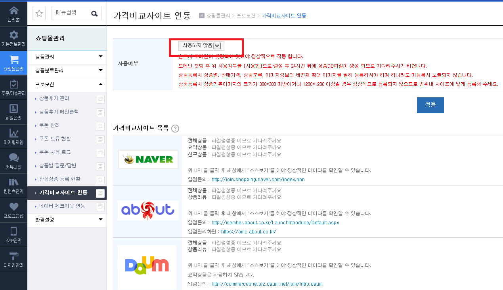The width and height of the screenshot is (503, 290).
Task: Open the join.shopping.naver.com link
Action: click(258, 180)
